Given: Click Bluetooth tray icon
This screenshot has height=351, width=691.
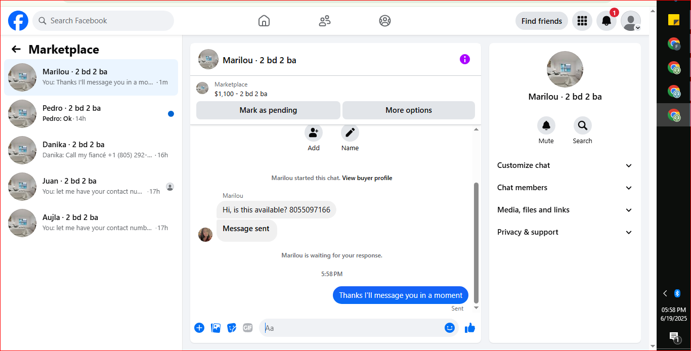Looking at the screenshot, I should point(677,293).
